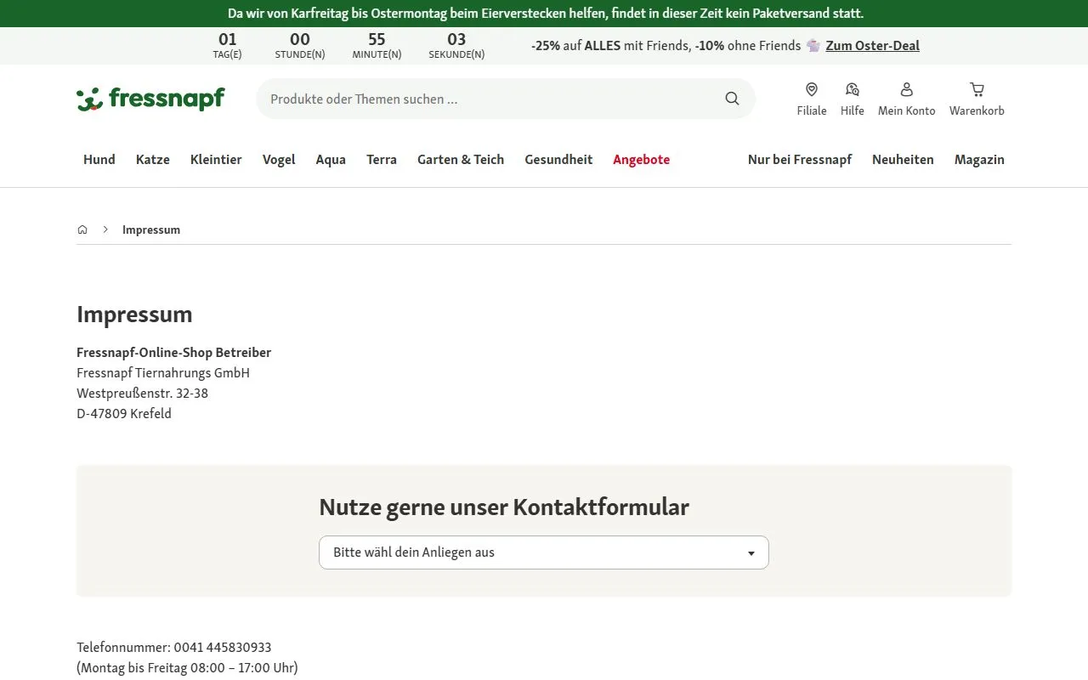Open Mein Konto account icon
Image resolution: width=1088 pixels, height=680 pixels.
(906, 90)
